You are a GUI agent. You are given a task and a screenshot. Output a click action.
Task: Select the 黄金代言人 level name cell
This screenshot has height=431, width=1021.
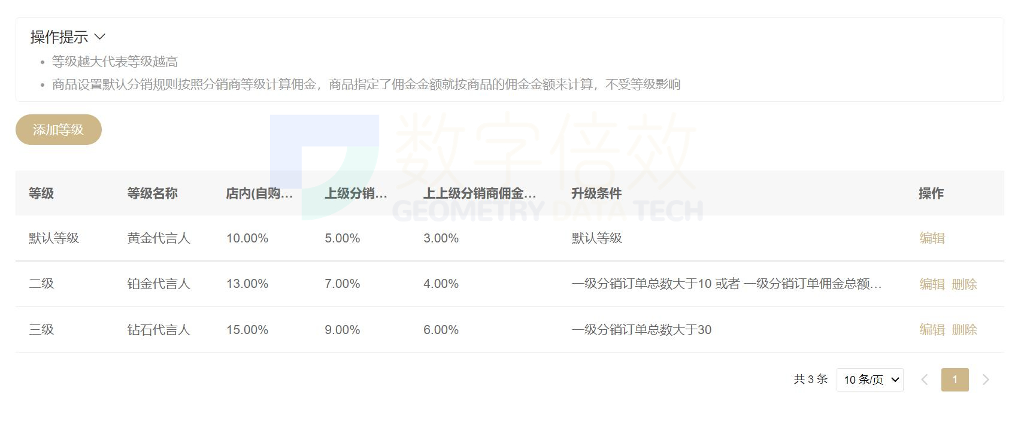(x=159, y=238)
